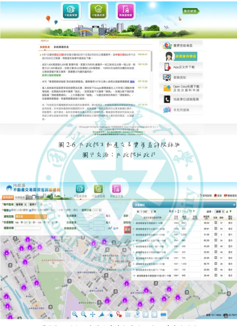Open Open Data免費下載 sidebar item
The height and width of the screenshot is (326, 237).
coord(181,88)
